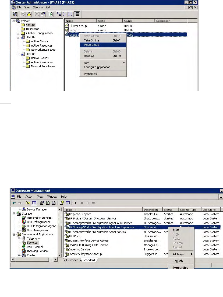Select the HTTP SSL service
Screen dimensions: 223x297
142,236
